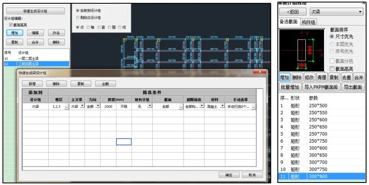Switch to the 备选截面 tab
This screenshot has width=369, height=185.
(x=289, y=22)
